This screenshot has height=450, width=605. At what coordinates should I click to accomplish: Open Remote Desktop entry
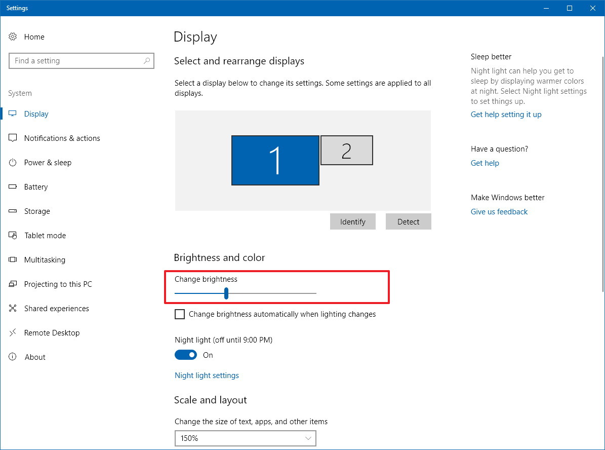(52, 332)
